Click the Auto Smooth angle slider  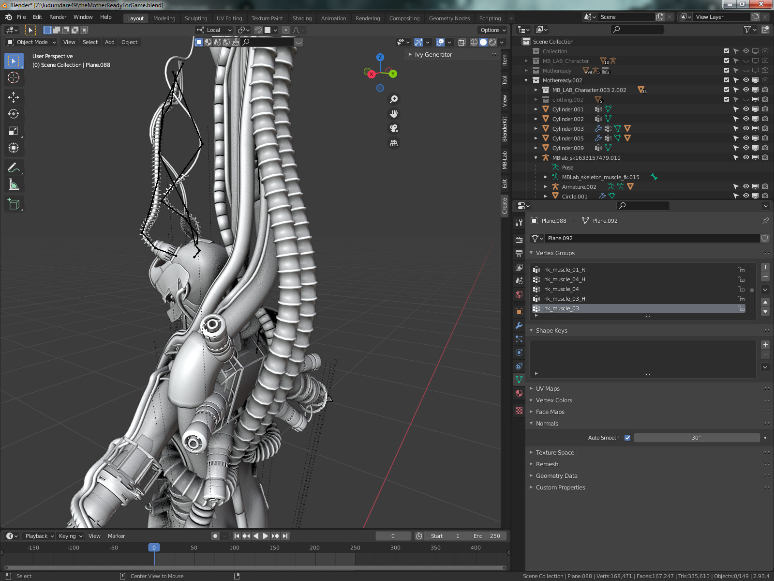click(x=696, y=438)
